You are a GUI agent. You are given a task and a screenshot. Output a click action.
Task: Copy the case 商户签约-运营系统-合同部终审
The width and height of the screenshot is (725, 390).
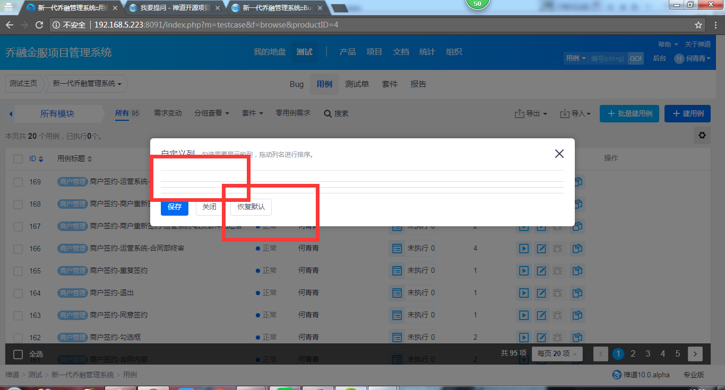pos(577,249)
